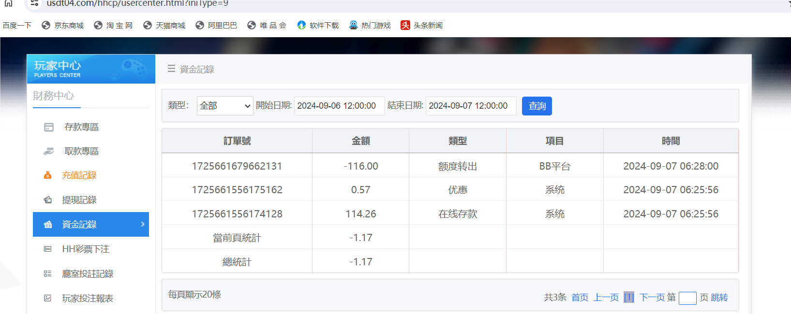Image resolution: width=791 pixels, height=314 pixels.
Task: Click the HH lottery betting (HH彩票下注) icon
Action: pos(48,249)
